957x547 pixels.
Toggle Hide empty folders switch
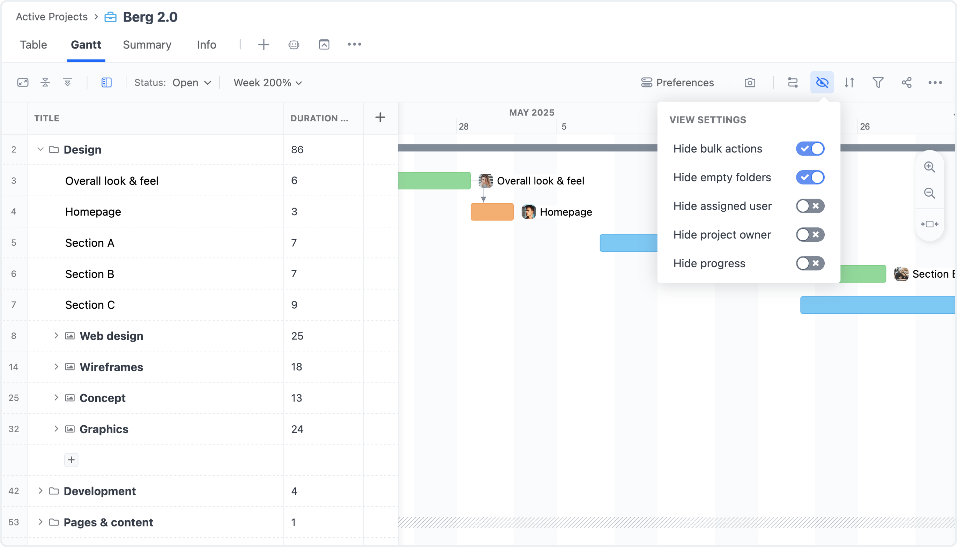810,177
